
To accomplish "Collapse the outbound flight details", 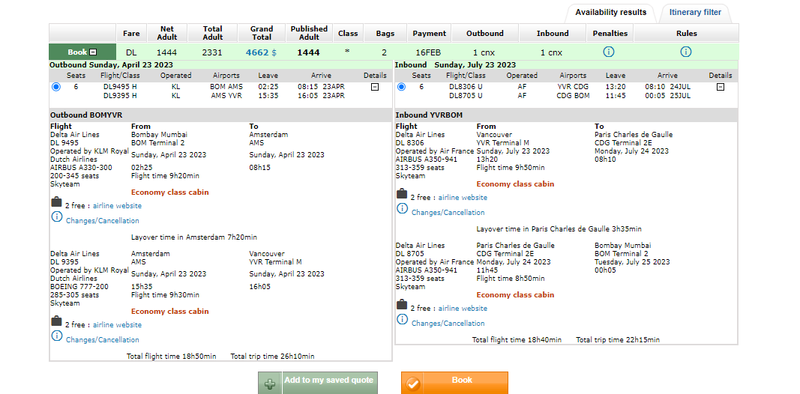I will coord(375,87).
